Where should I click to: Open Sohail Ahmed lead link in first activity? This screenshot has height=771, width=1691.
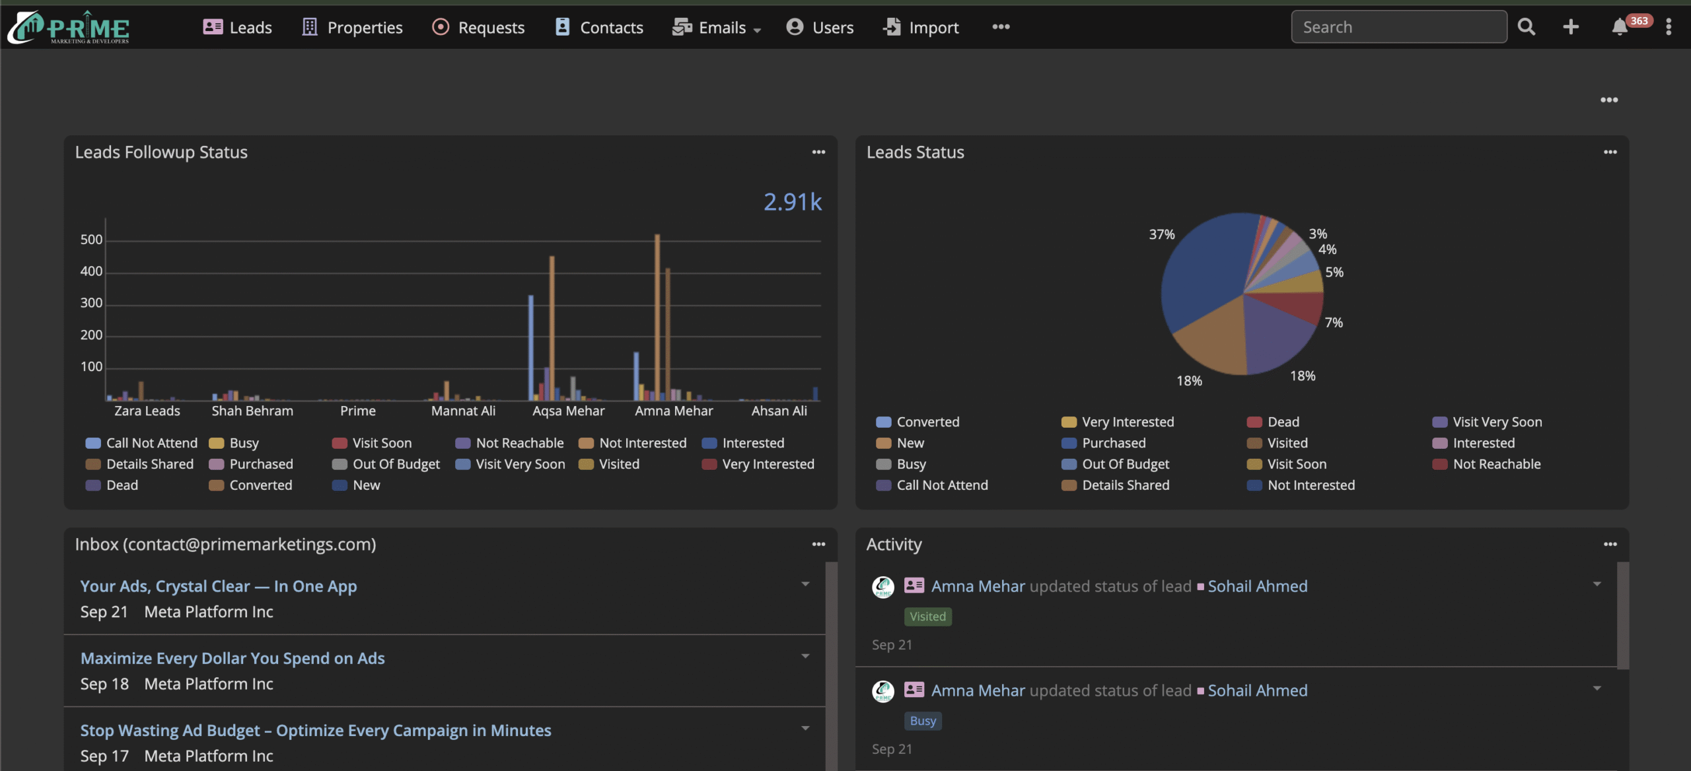point(1257,586)
